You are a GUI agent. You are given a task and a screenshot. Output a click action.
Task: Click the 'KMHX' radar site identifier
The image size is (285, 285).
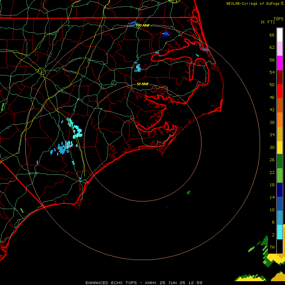tap(152, 283)
